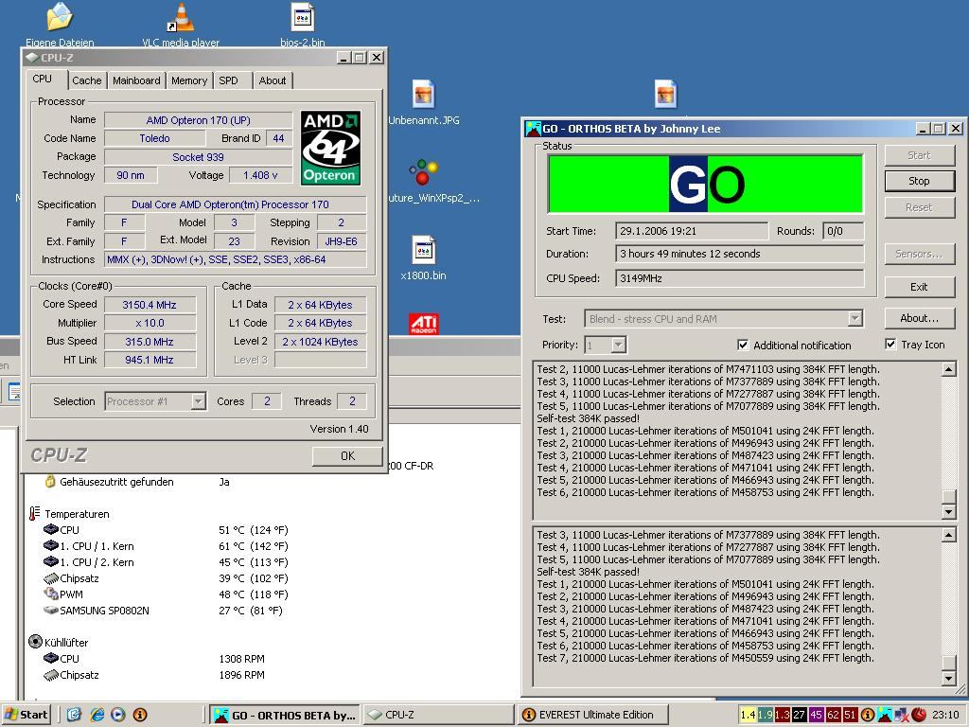Click the AMD 64 Opteron logo in CPU-Z
This screenshot has height=727, width=969.
coord(330,148)
